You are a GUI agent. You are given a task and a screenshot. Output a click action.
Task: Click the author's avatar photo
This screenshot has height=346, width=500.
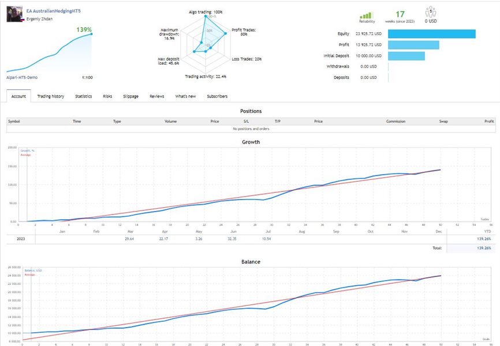click(x=14, y=14)
